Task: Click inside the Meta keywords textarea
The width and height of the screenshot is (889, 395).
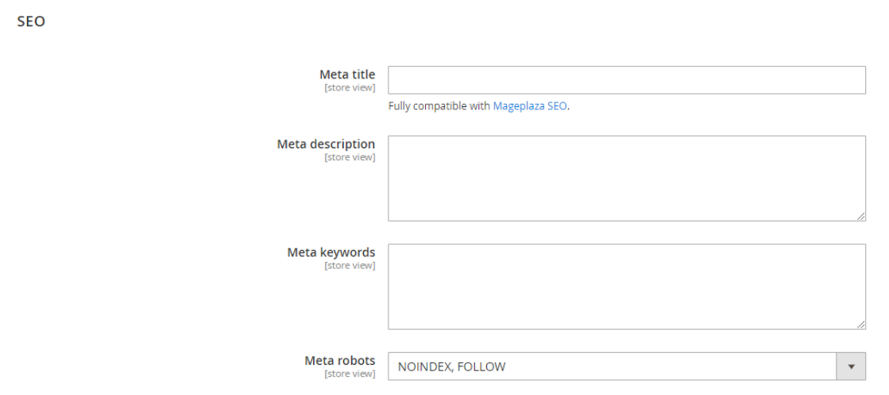Action: click(x=626, y=286)
